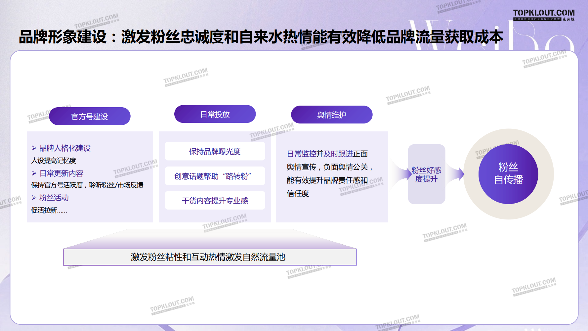Select the 人设提高记忆度 text line
588x331 pixels.
tap(54, 161)
